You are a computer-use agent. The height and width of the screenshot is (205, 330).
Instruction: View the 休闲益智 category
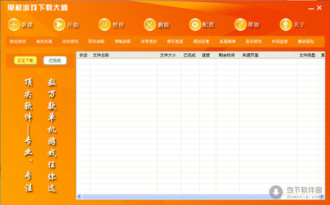pos(280,42)
